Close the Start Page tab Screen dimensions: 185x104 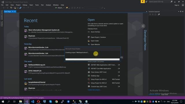(x=15, y=12)
